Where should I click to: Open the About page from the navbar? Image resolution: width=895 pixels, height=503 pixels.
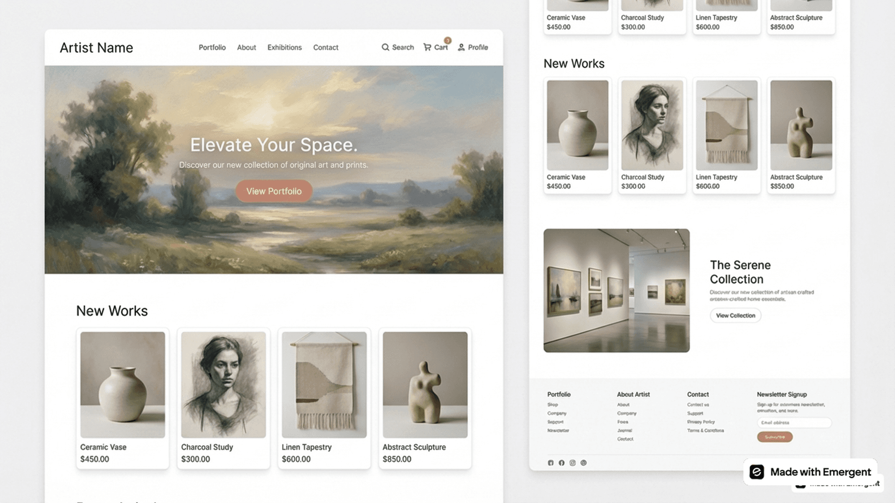click(246, 47)
